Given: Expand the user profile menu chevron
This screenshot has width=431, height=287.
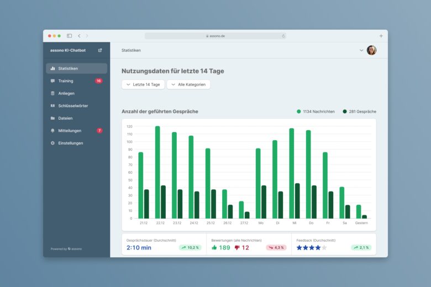Looking at the screenshot, I should pyautogui.click(x=361, y=50).
